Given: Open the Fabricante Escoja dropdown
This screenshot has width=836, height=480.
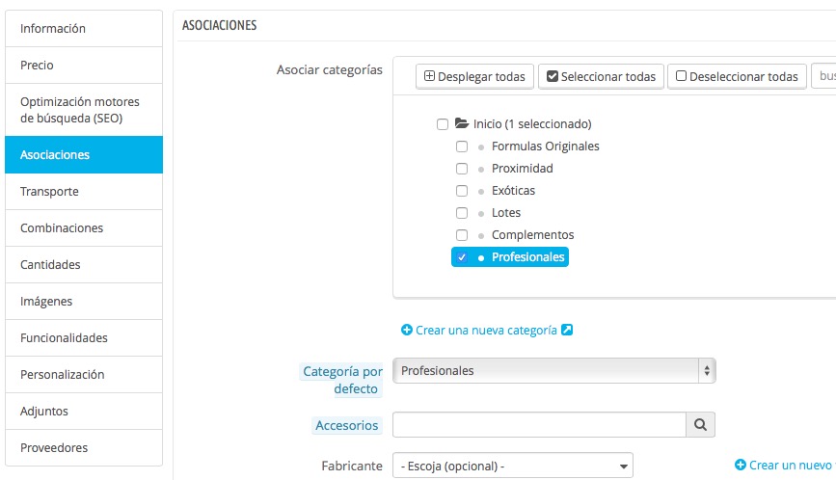Looking at the screenshot, I should pyautogui.click(x=512, y=466).
